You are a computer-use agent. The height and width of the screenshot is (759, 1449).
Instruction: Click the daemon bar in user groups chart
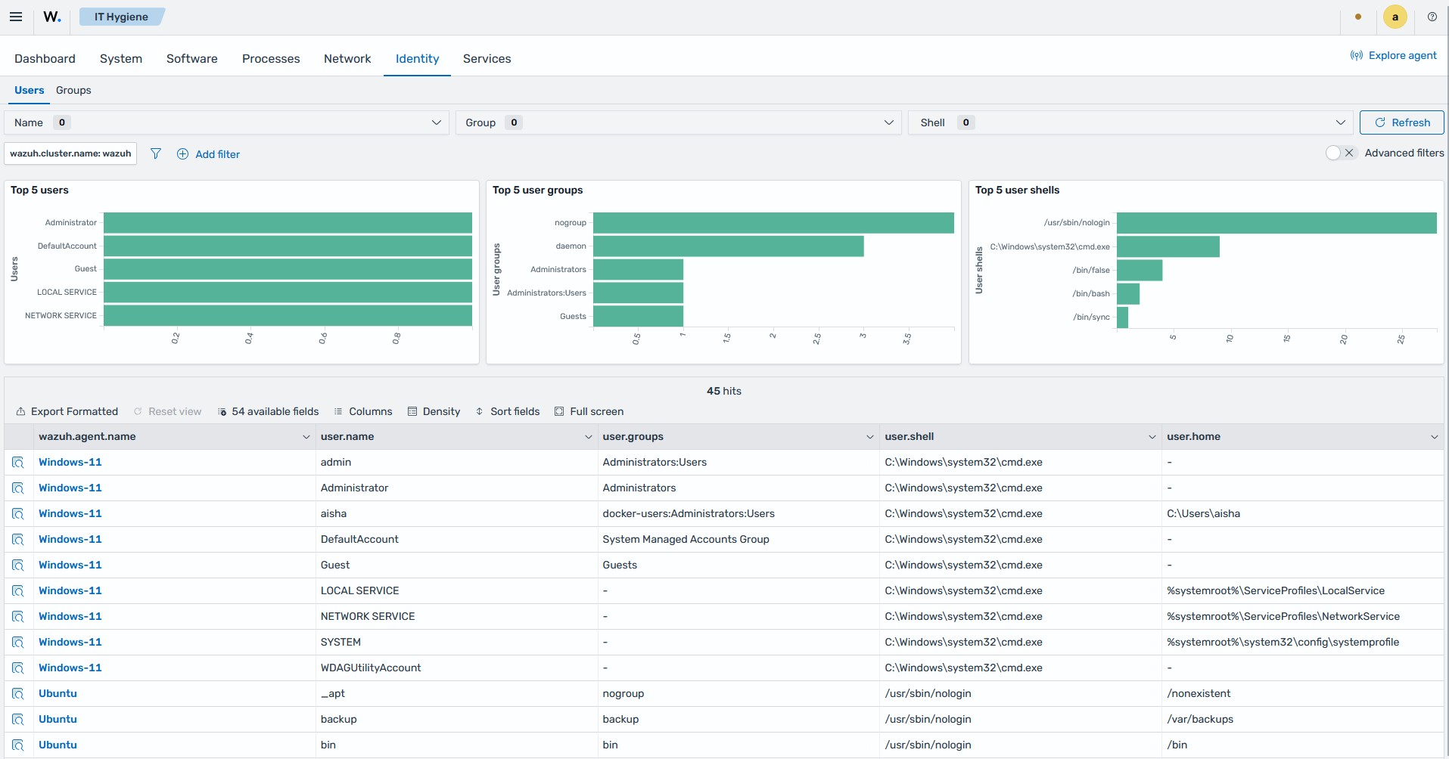pyautogui.click(x=728, y=246)
